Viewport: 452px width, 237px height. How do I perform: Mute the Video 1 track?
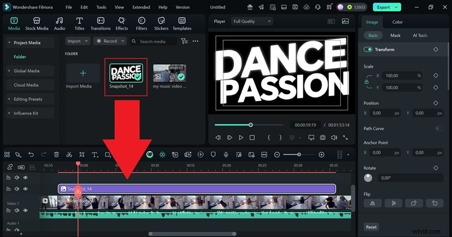17,210
